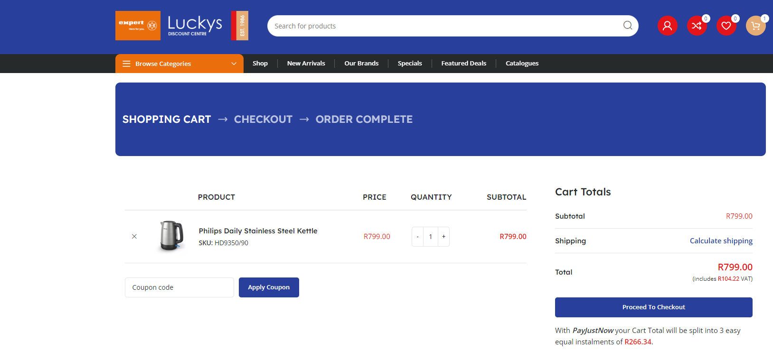Open New Arrivals menu item

click(306, 63)
